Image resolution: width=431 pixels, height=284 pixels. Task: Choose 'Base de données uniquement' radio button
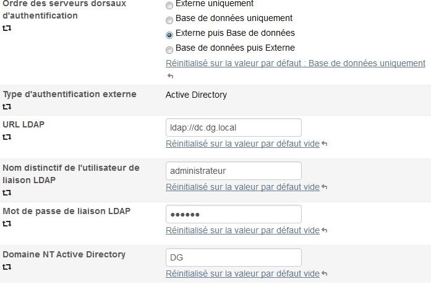[169, 20]
